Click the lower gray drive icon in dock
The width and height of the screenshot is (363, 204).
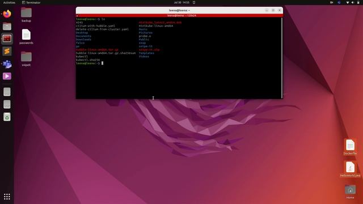coord(7,104)
